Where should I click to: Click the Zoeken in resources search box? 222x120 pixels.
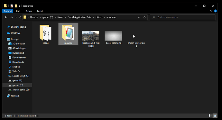[x=182, y=17]
